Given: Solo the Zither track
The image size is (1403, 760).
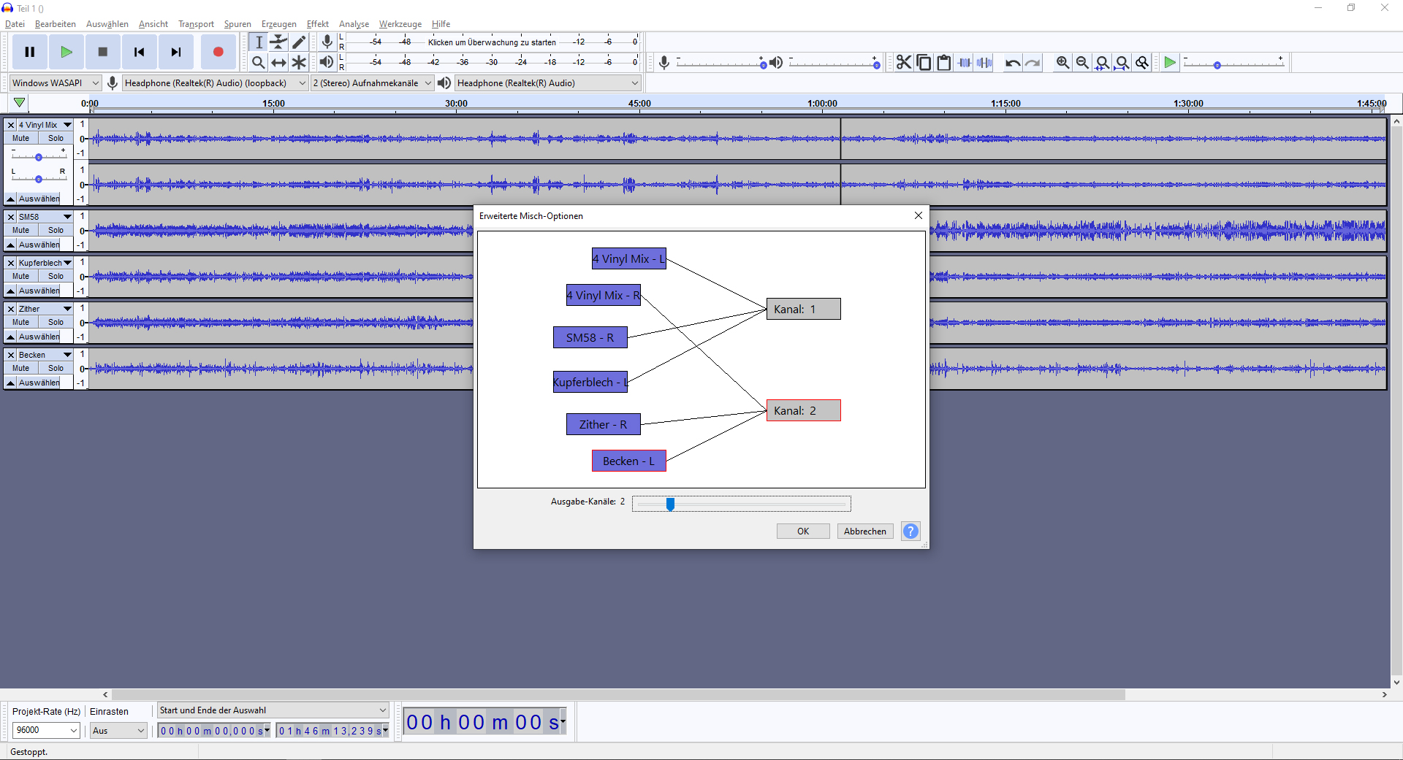Looking at the screenshot, I should tap(56, 322).
